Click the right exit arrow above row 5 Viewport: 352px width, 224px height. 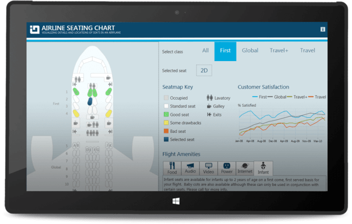click(110, 132)
